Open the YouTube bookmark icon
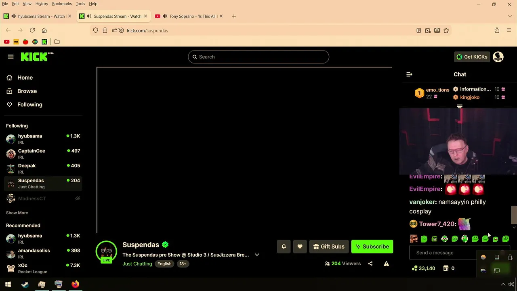Image resolution: width=517 pixels, height=291 pixels. click(6, 42)
